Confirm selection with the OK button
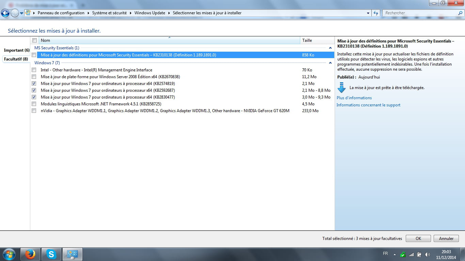This screenshot has width=465, height=261. click(418, 239)
